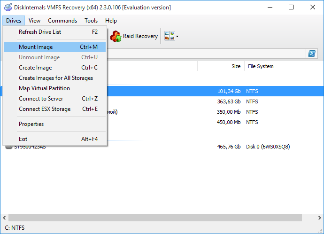The height and width of the screenshot is (234, 324).
Task: Click the horizontal scrollbar thumb
Action: pos(155,218)
